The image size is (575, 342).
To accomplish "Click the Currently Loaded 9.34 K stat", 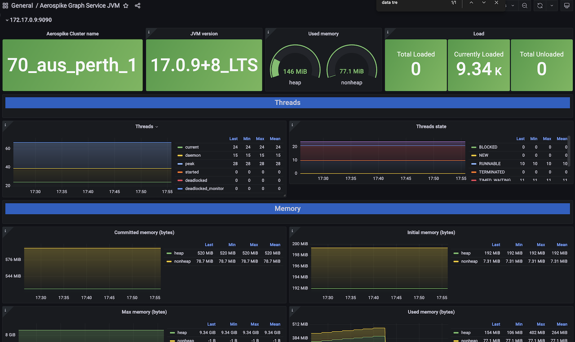I will tap(479, 65).
